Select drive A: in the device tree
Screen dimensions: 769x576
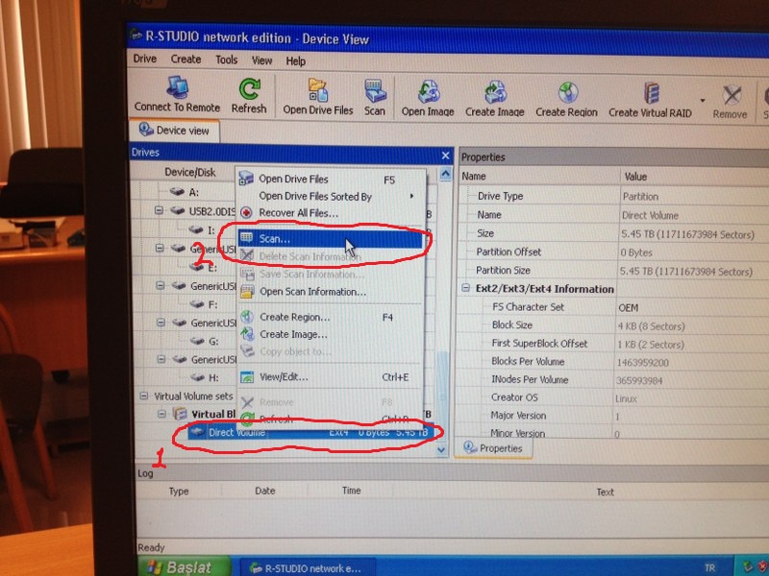pos(185,192)
